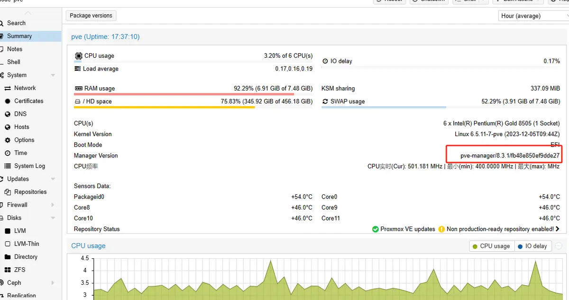Click the Intel Pentium Gold 8505 CPU text
569x300 pixels.
tap(502, 123)
